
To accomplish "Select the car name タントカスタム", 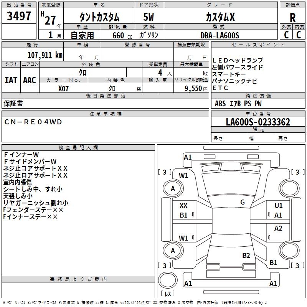I will [x=99, y=18].
